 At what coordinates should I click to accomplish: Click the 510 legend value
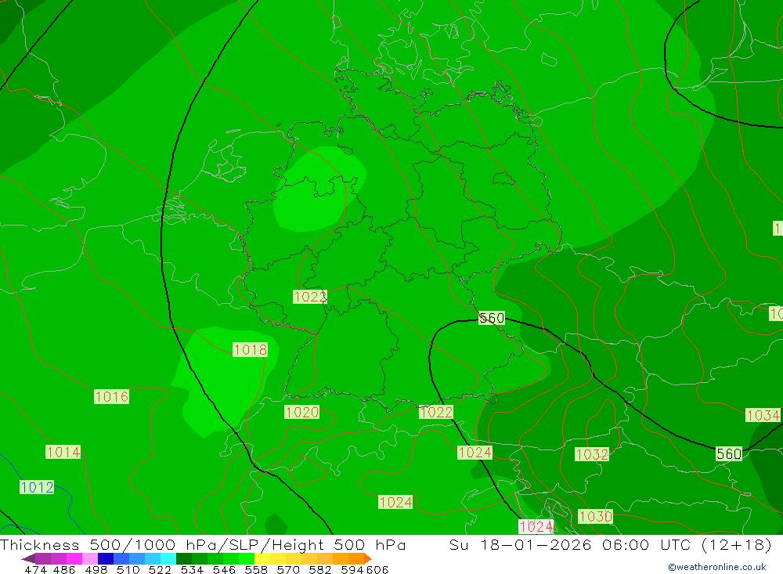[x=128, y=569]
